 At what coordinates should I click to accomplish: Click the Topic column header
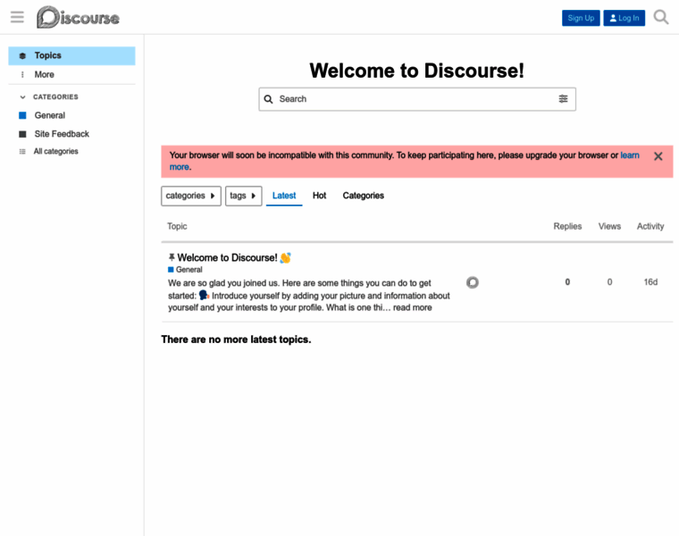coord(177,226)
